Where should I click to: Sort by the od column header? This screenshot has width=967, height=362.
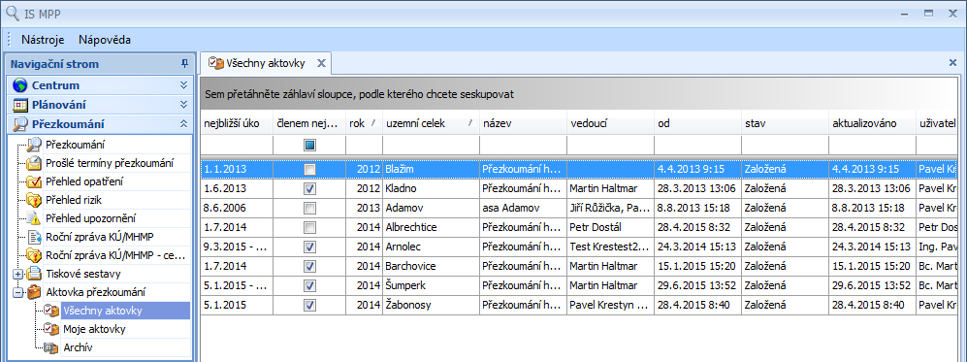click(698, 123)
